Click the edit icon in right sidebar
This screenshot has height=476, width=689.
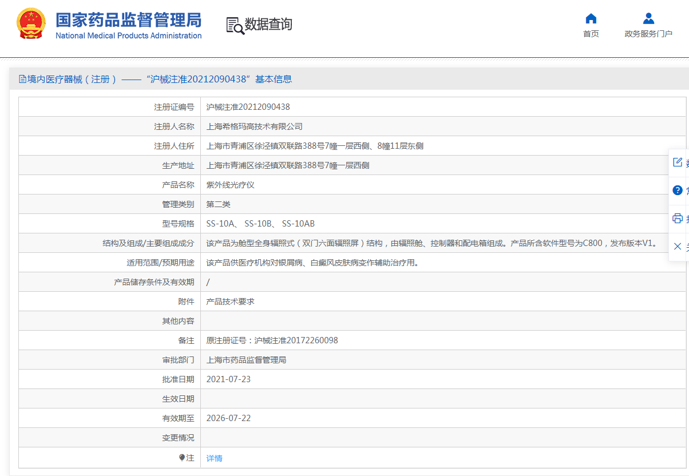click(x=678, y=162)
